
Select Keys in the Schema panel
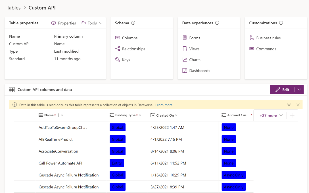[x=126, y=60]
